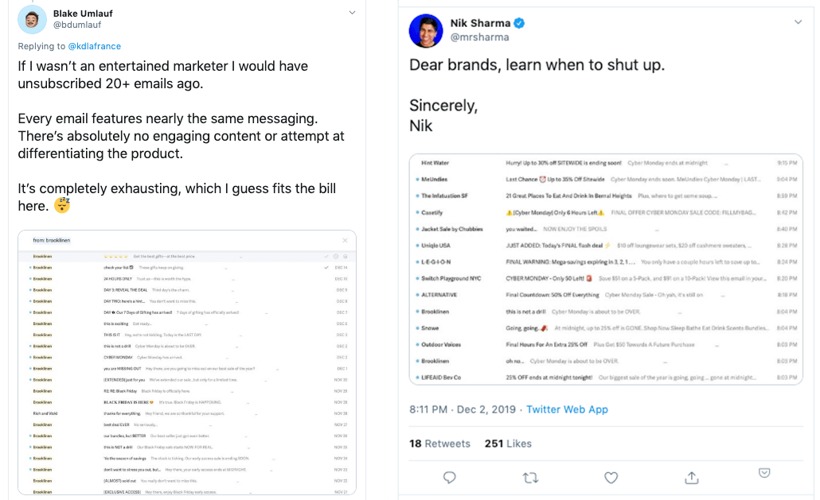Viewport: 820px width, 500px height.
Task: Like Nik Sharma's tweet with heart icon
Action: tap(611, 478)
